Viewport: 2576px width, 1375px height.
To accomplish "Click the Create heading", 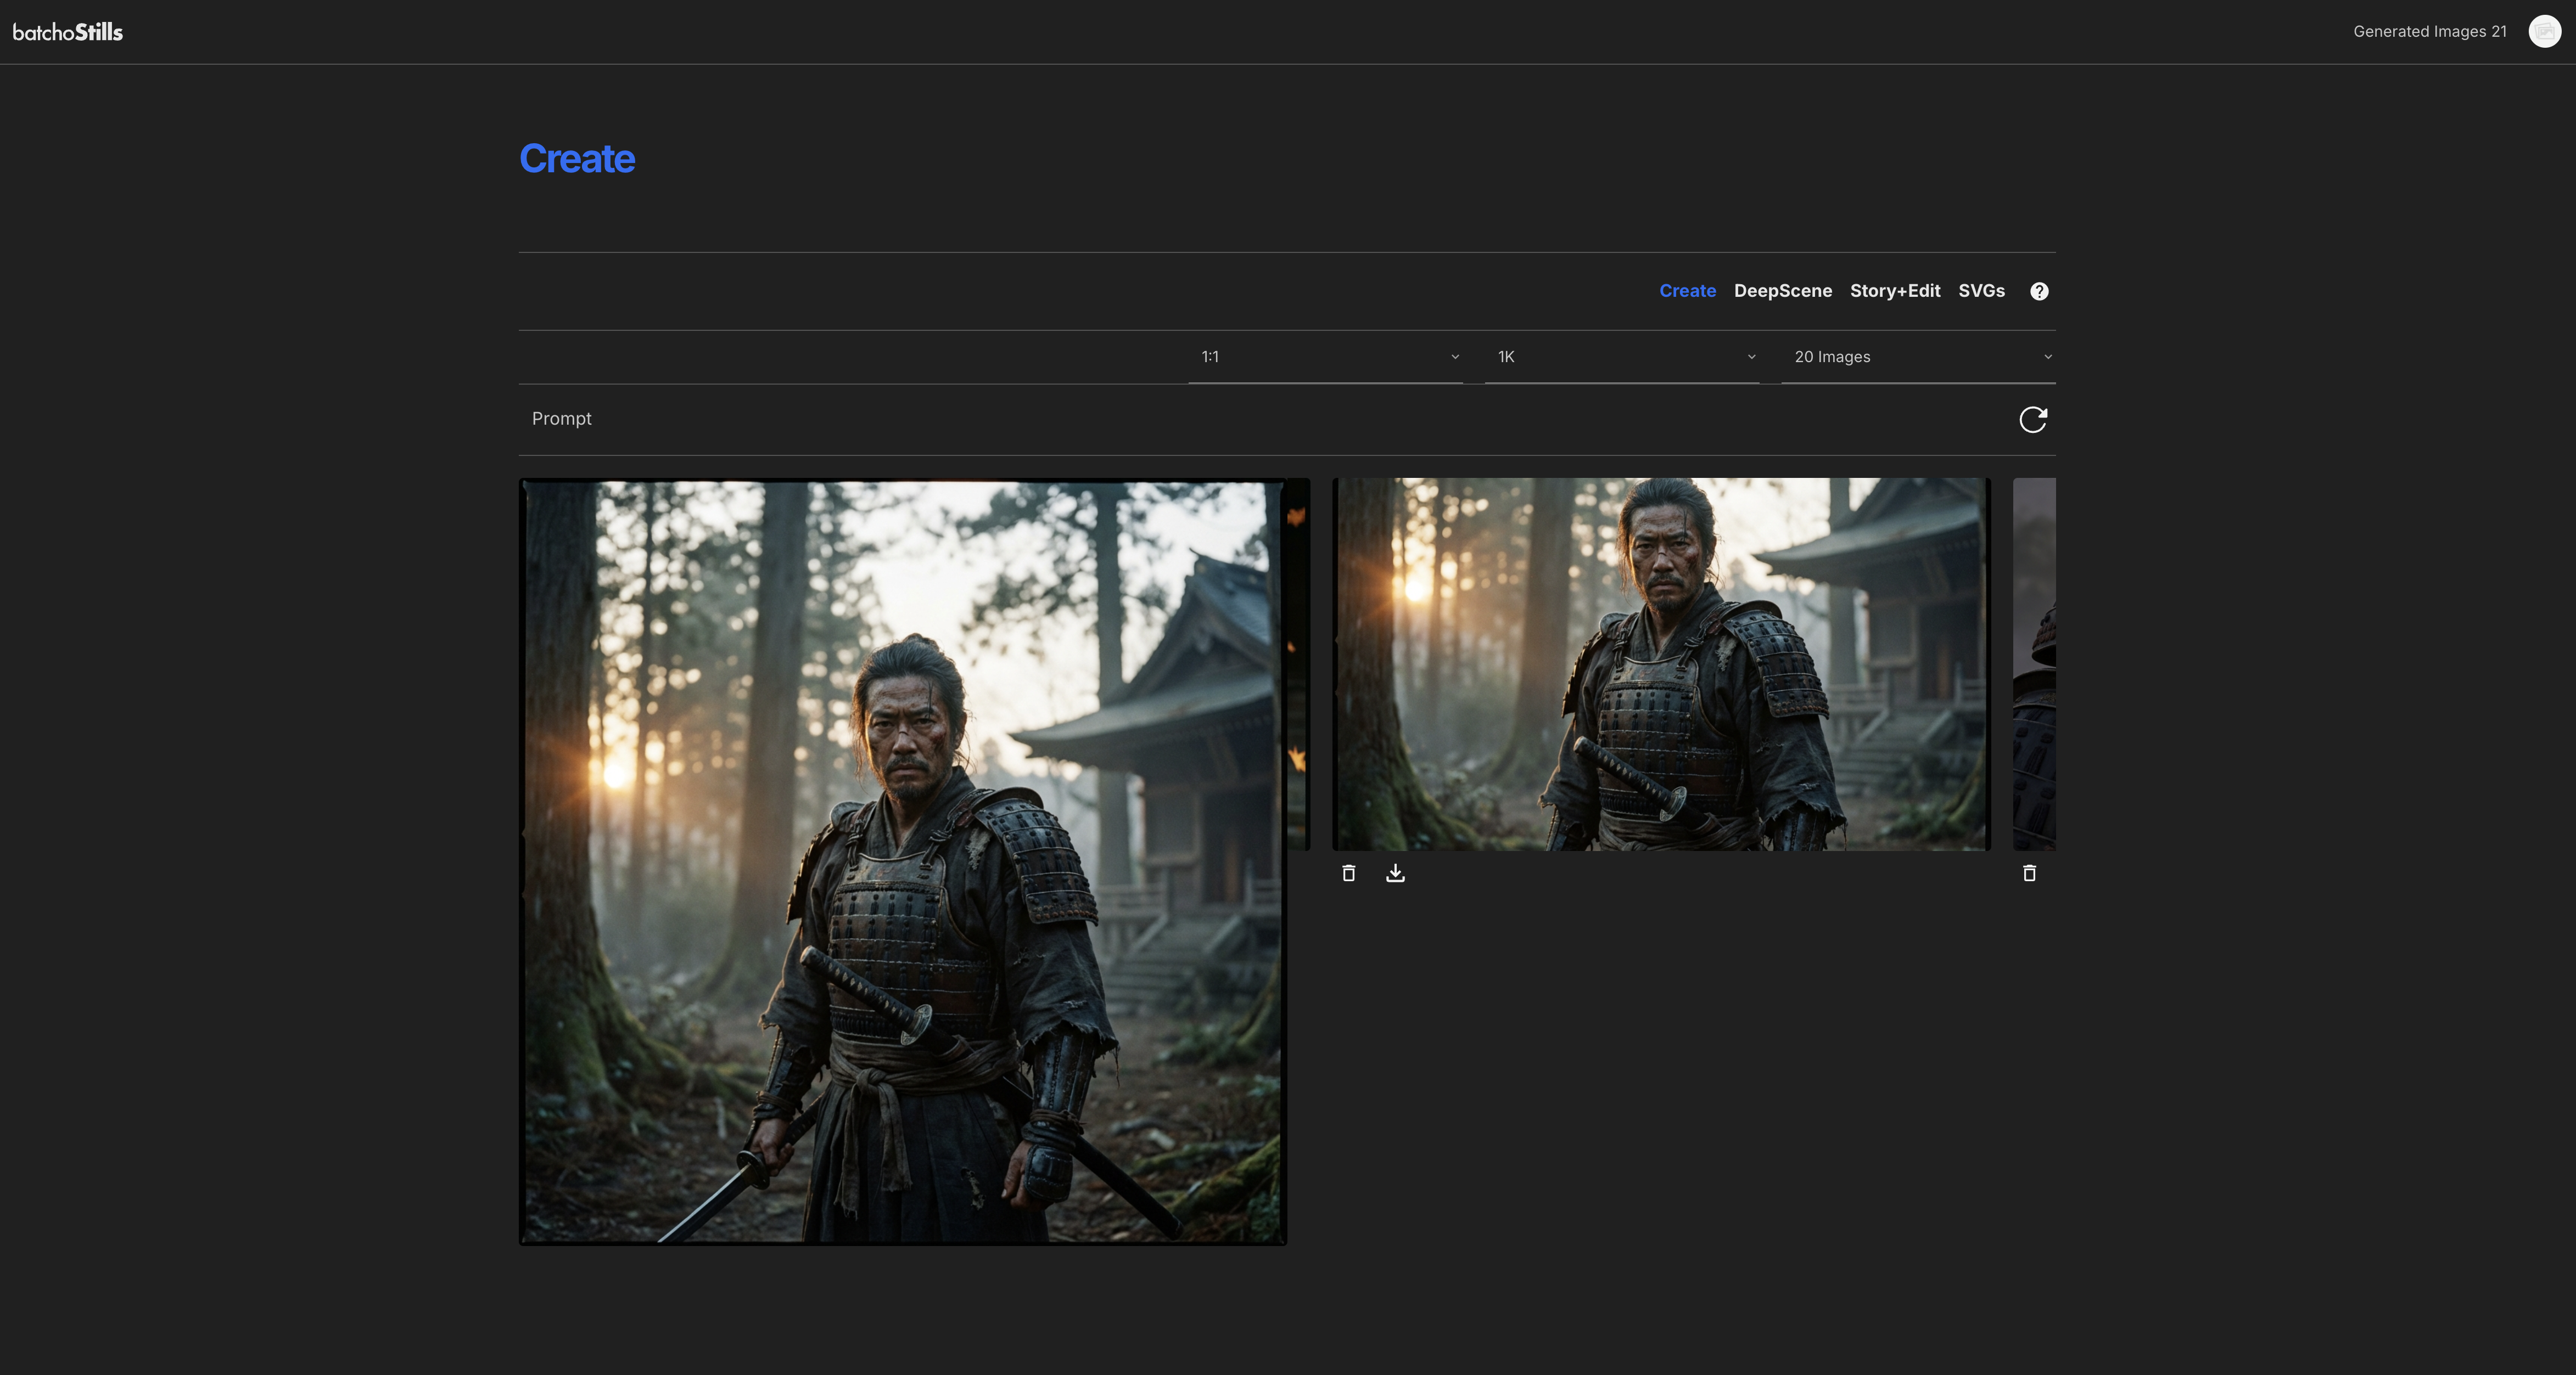I will point(577,158).
